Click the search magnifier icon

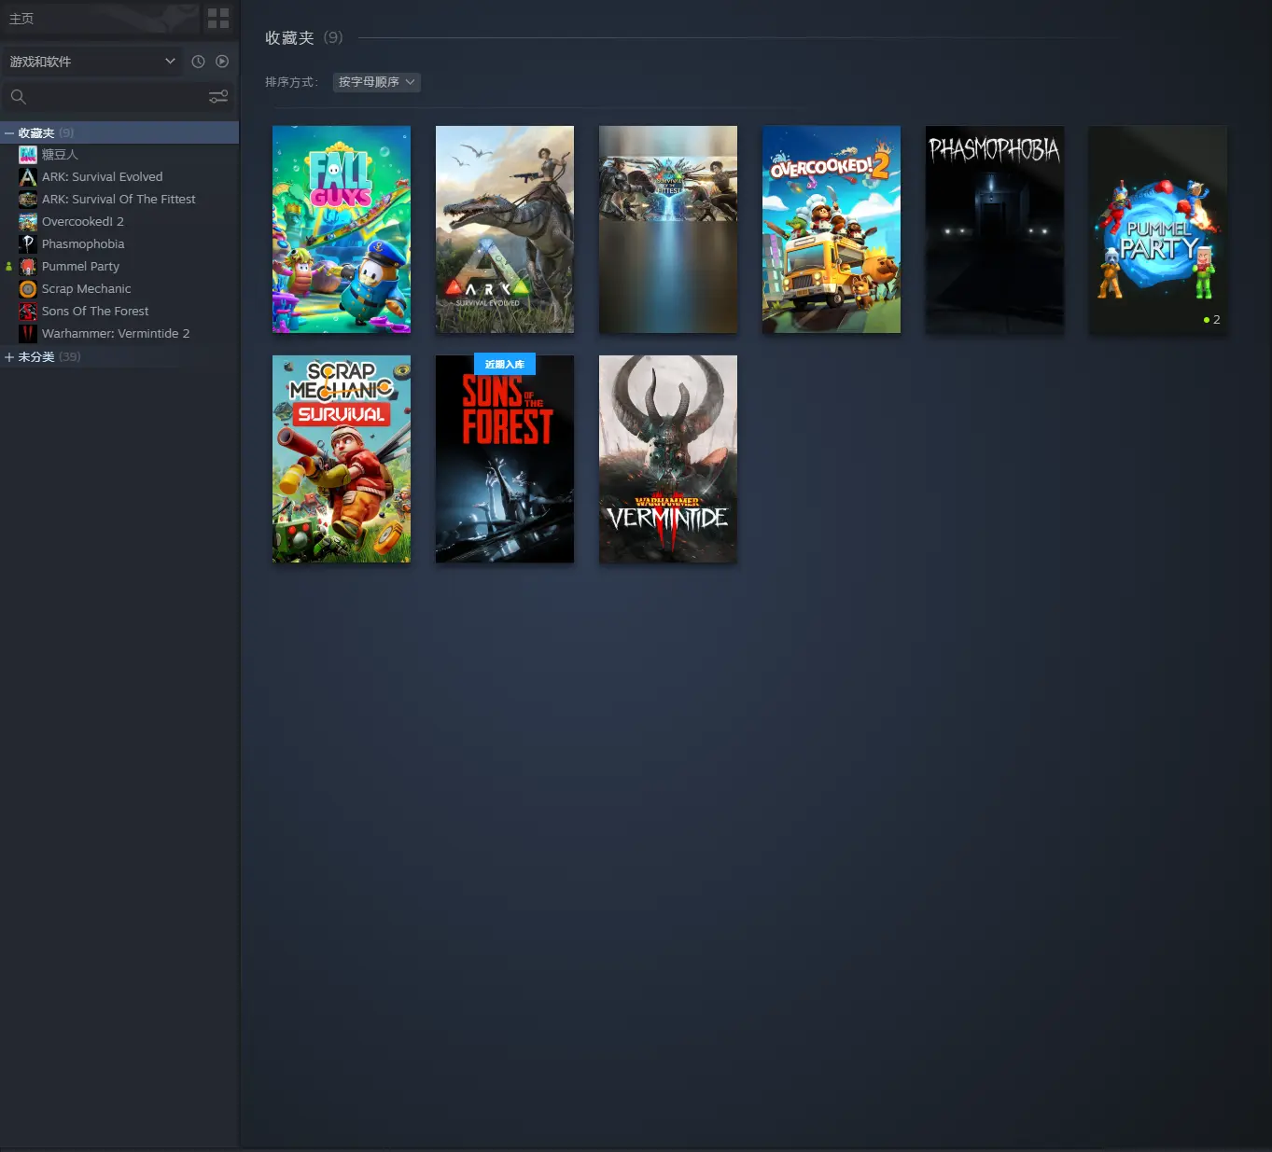(x=18, y=96)
